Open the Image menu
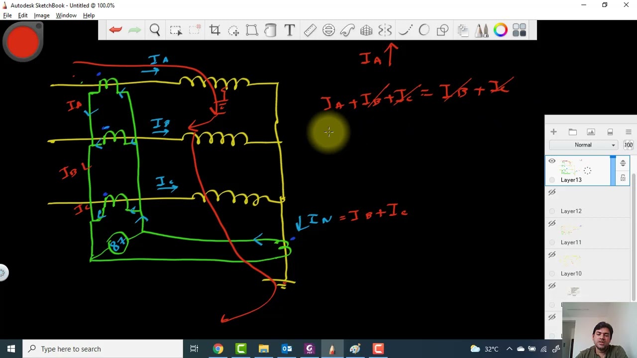 (x=42, y=15)
